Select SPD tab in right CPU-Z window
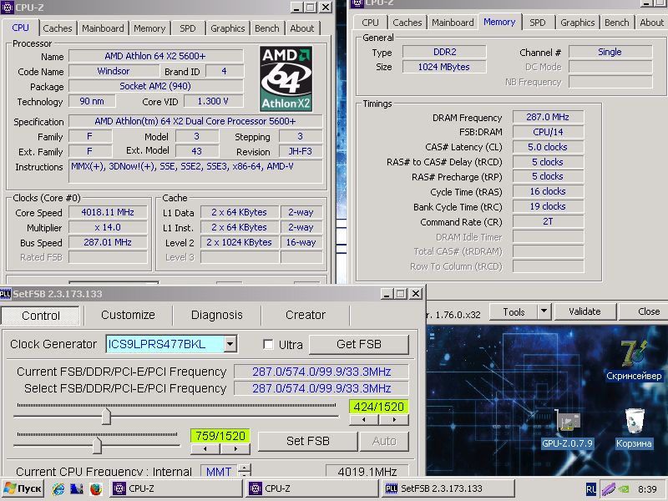 point(537,23)
